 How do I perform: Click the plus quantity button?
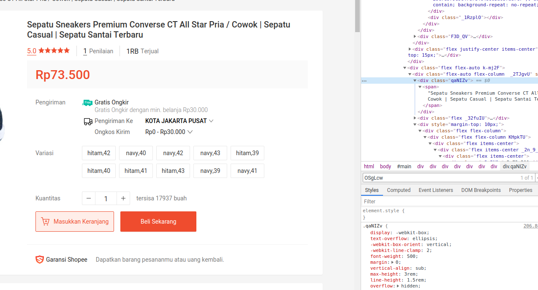(x=123, y=198)
